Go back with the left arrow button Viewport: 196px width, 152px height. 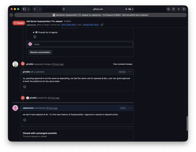pos(35,9)
